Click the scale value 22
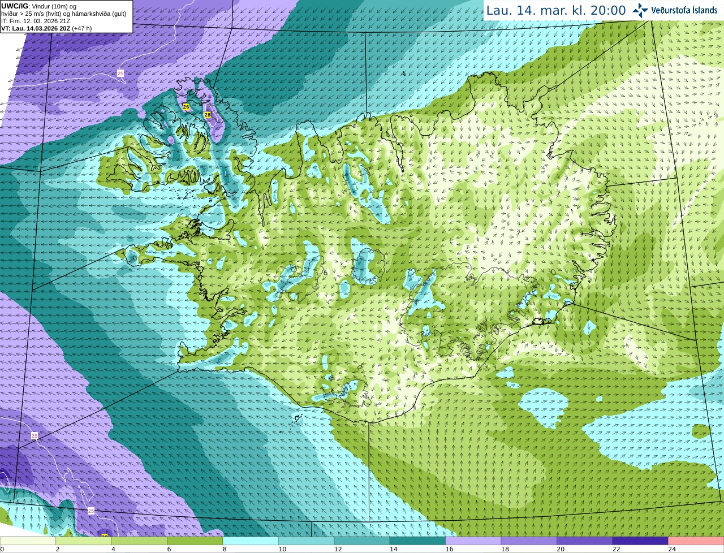724x553 pixels. tap(616, 549)
